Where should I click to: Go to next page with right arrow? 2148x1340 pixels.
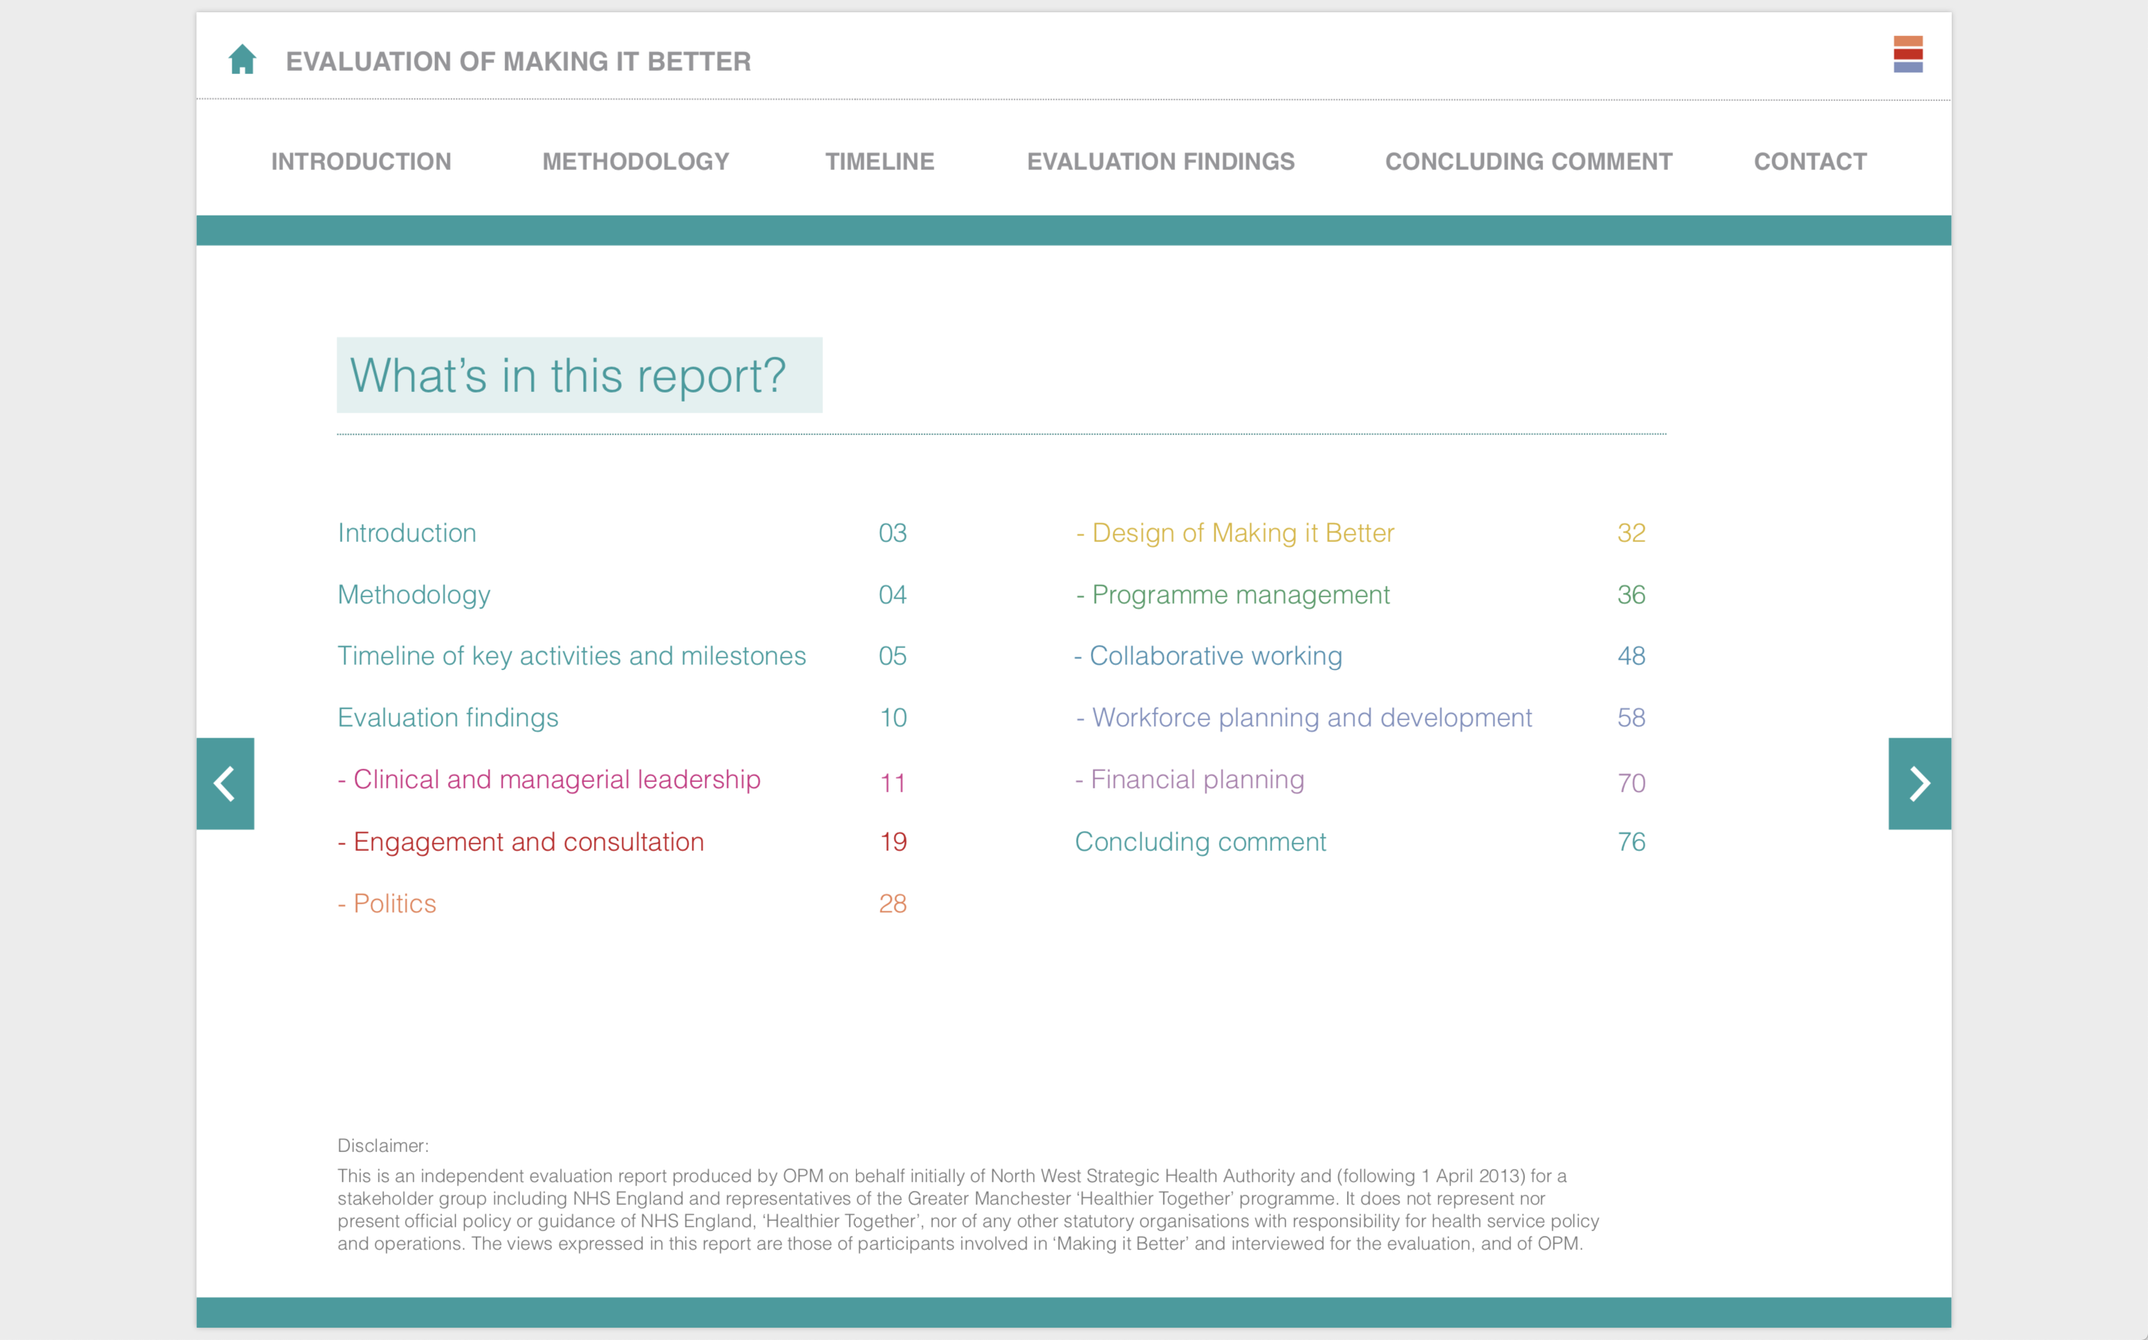click(1918, 783)
